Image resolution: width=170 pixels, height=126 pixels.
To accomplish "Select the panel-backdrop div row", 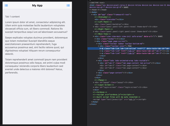I will point(112,24).
